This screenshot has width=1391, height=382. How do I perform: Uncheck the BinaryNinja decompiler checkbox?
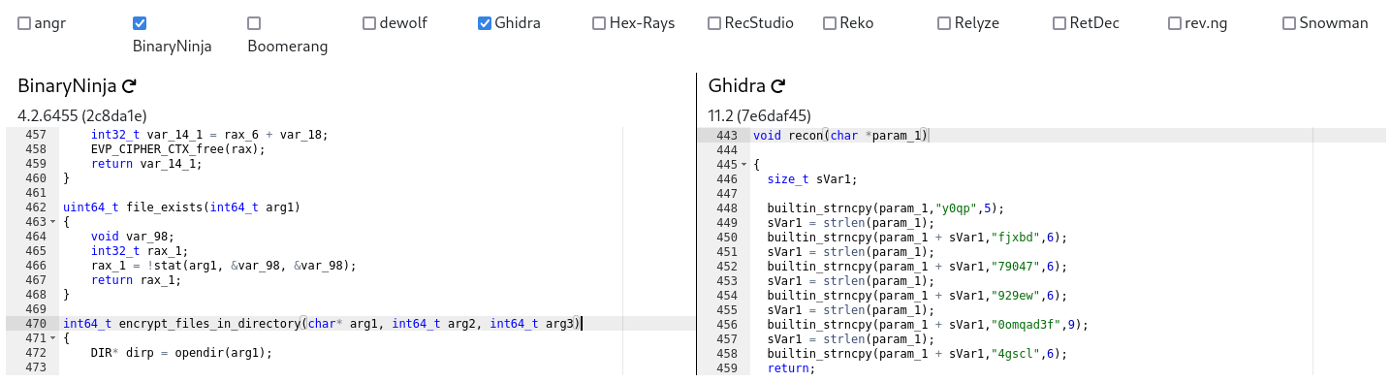pyautogui.click(x=140, y=23)
